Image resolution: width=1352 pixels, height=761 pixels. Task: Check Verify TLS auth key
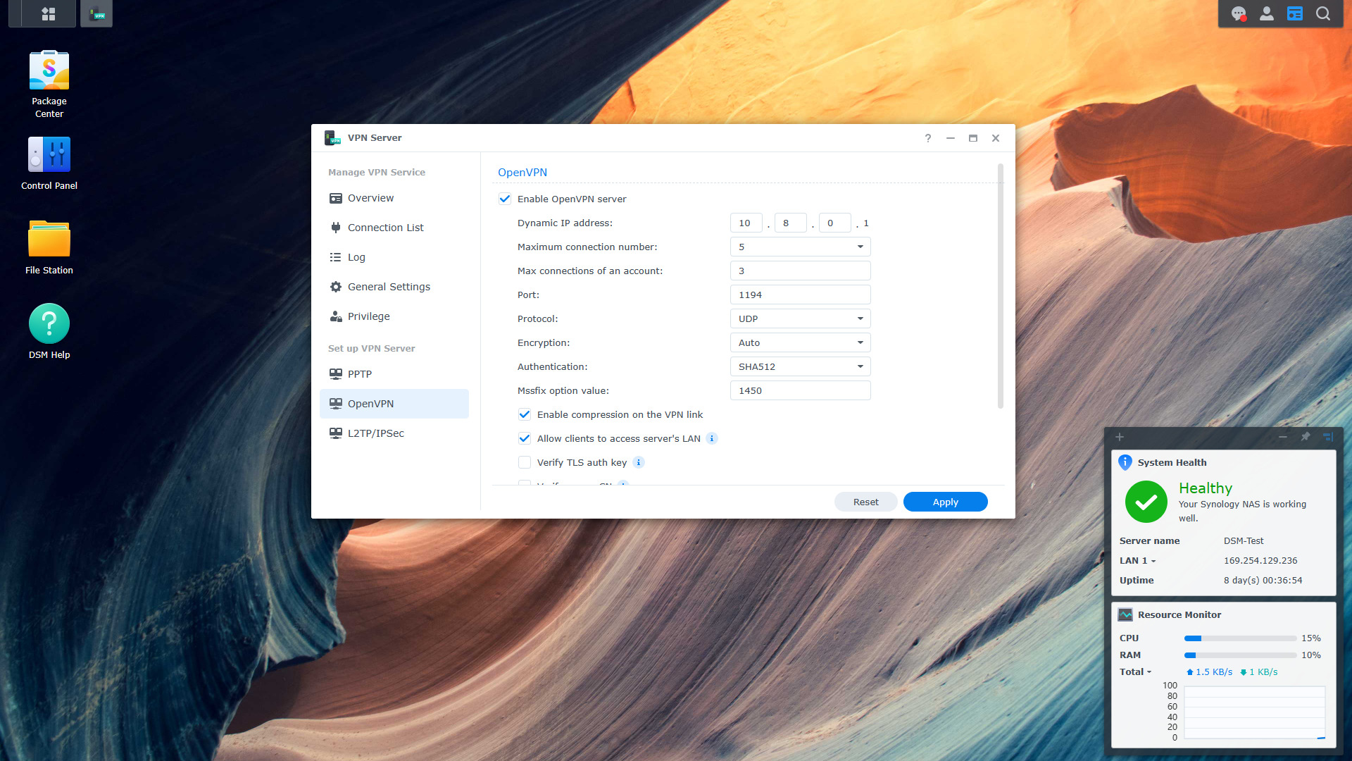525,462
